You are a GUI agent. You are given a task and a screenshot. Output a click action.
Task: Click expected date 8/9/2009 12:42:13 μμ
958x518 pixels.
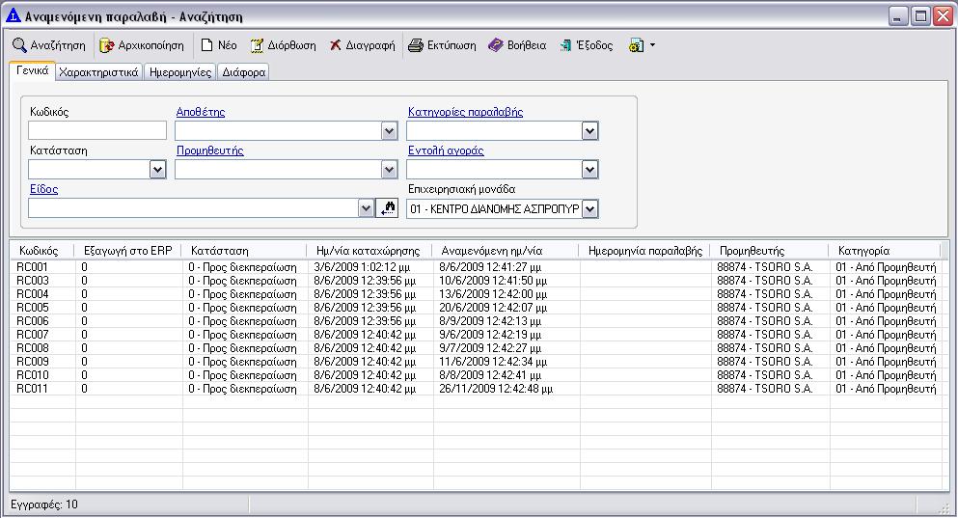pos(490,321)
